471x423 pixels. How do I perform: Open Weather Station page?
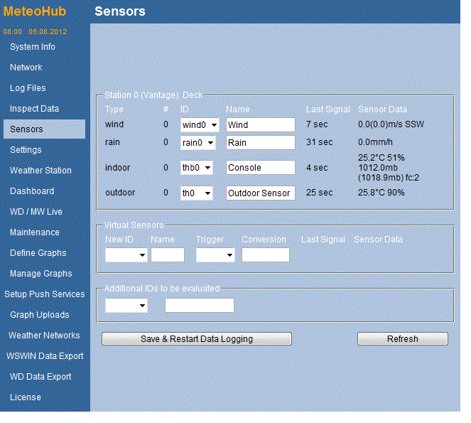(x=41, y=171)
